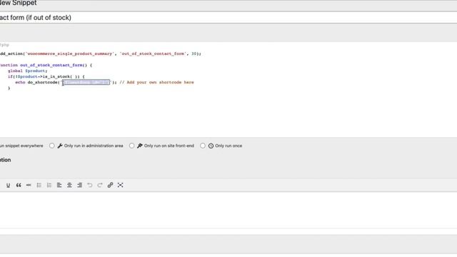Apply strikethrough formatting in description toolbar

point(29,185)
